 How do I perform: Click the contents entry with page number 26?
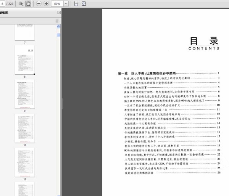(173, 173)
